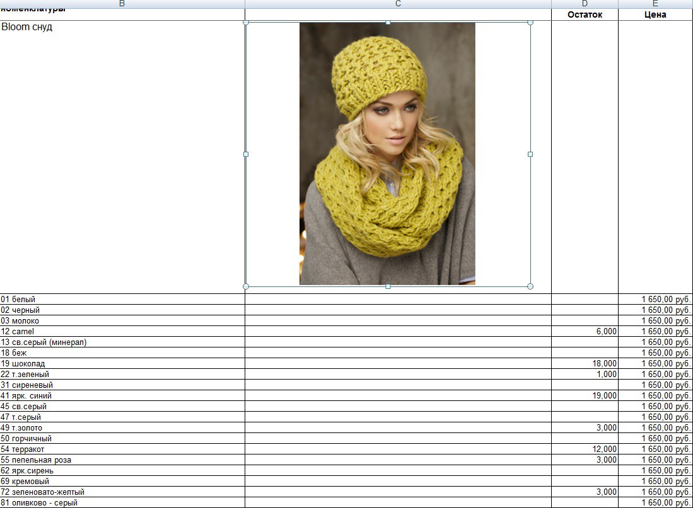Screen dimensions: 693x508
Task: Select the price for 41 ярк. синий
Action: [x=655, y=395]
